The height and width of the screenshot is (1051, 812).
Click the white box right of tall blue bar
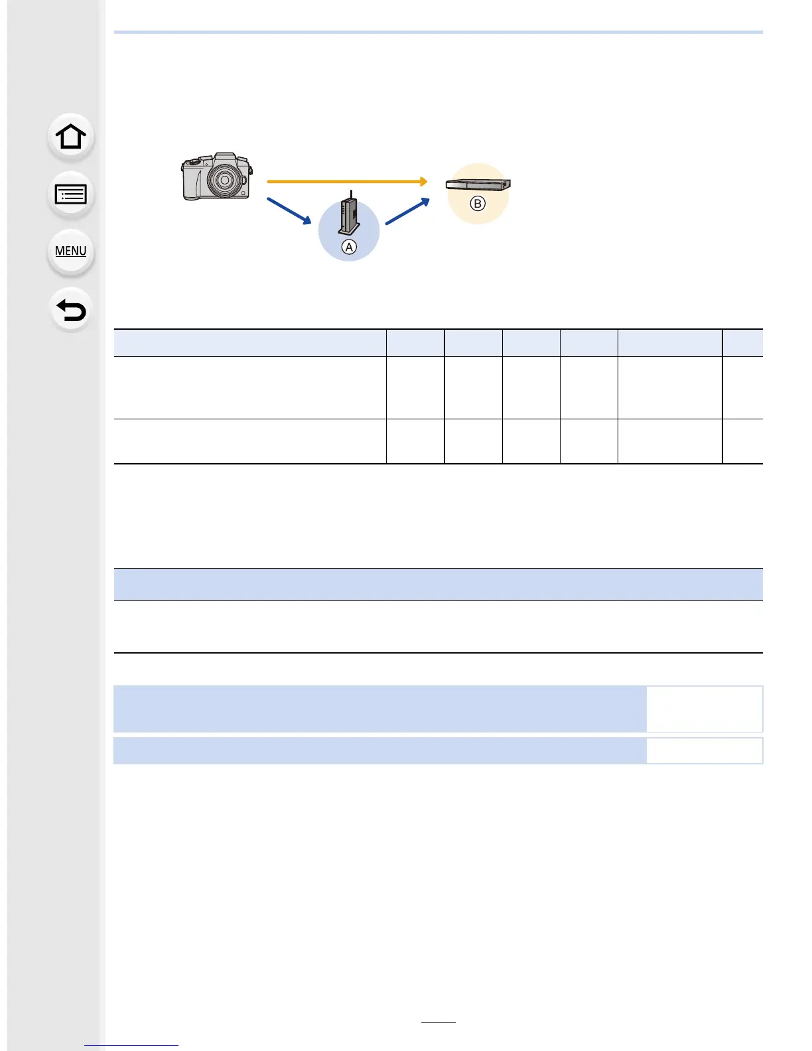pyautogui.click(x=705, y=709)
